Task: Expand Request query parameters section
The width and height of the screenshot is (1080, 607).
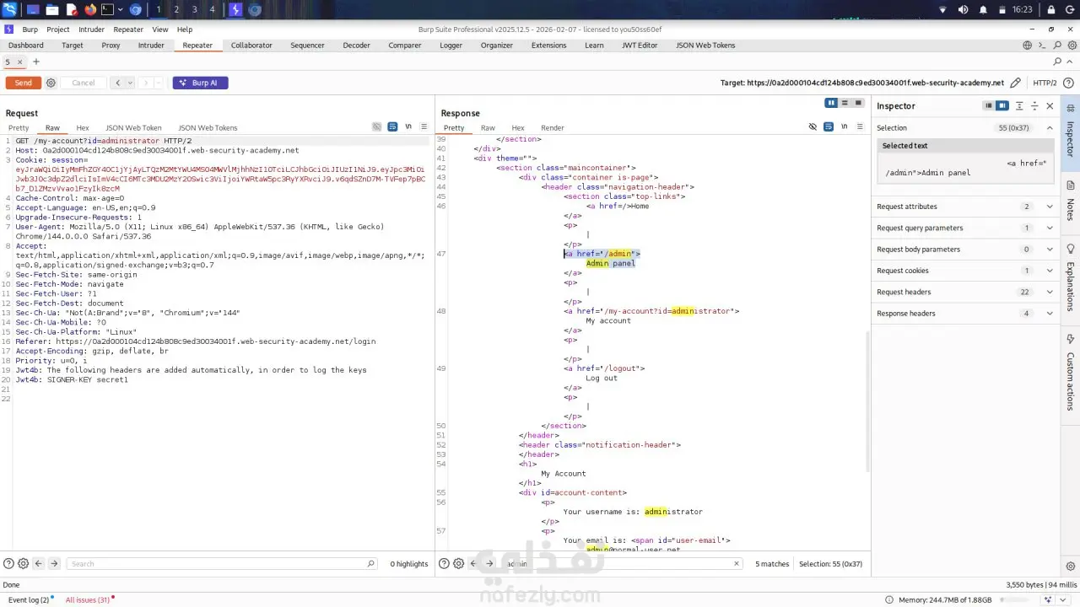Action: tap(964, 228)
